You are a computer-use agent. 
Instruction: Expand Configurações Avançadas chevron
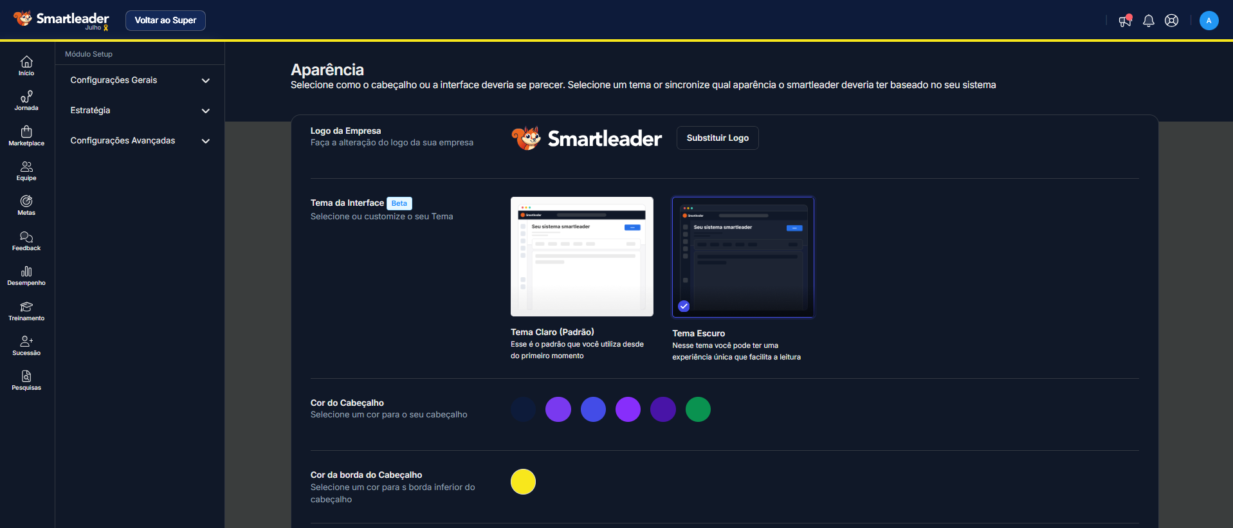206,141
